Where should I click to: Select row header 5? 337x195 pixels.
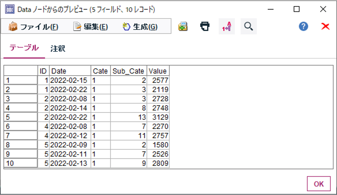(x=21, y=117)
